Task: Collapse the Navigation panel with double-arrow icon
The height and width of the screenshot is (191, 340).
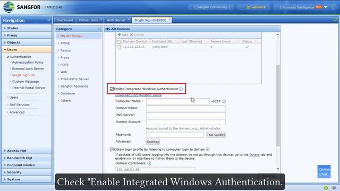Action: [x=48, y=20]
